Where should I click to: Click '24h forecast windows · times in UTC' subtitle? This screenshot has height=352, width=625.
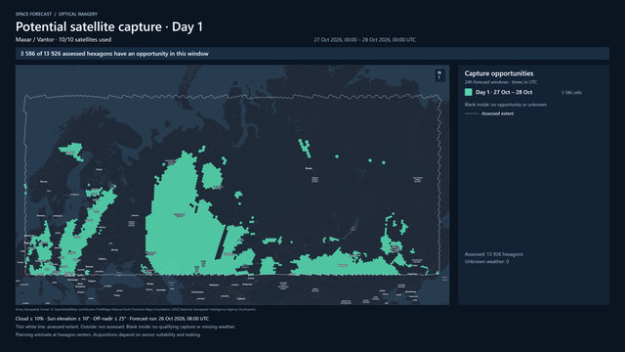[x=501, y=82]
